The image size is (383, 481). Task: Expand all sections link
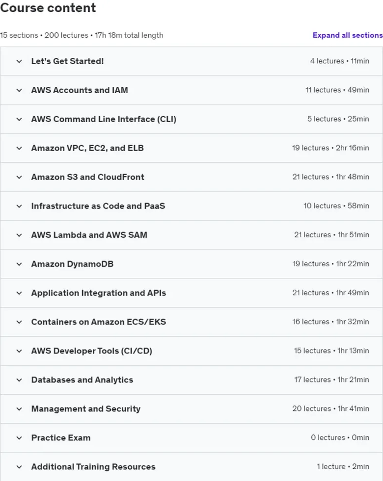[x=347, y=35]
